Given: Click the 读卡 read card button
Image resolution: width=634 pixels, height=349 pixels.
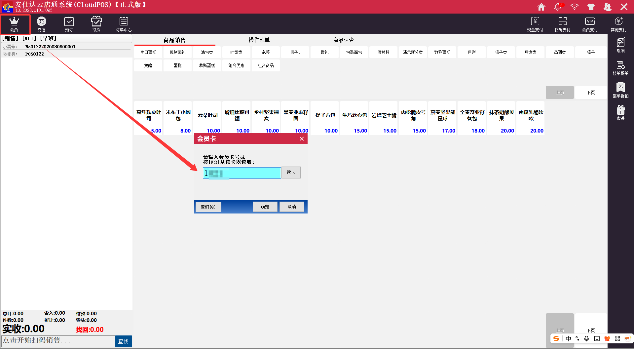Looking at the screenshot, I should tap(291, 173).
